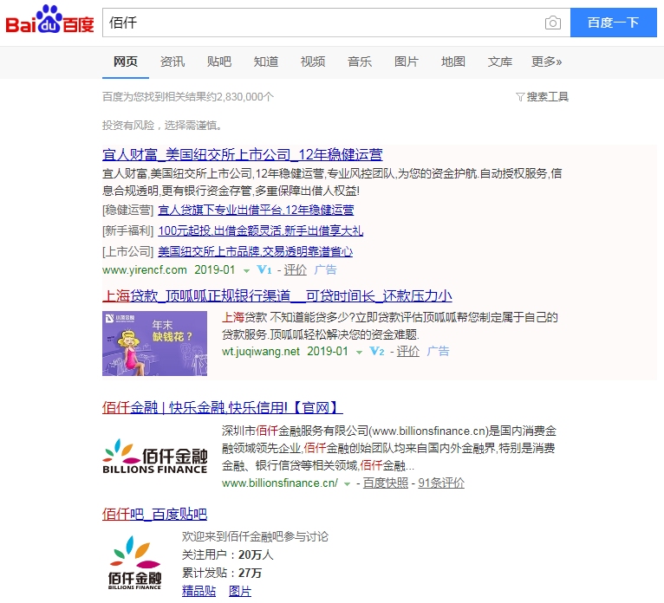Click the 投资有风险，选择需谨慎 notice
Image resolution: width=664 pixels, height=603 pixels.
pos(162,126)
